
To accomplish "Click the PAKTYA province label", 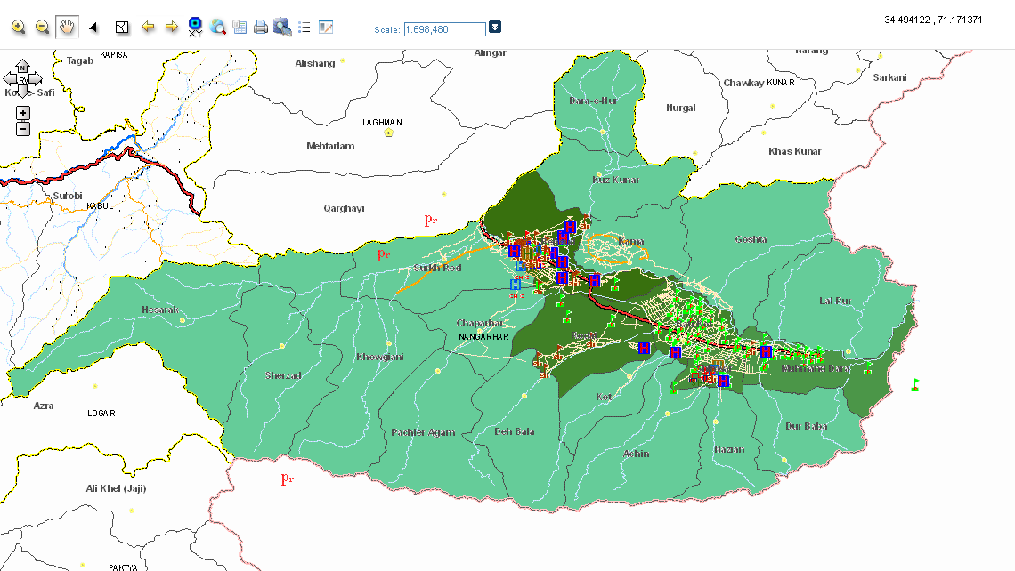I will click(123, 567).
